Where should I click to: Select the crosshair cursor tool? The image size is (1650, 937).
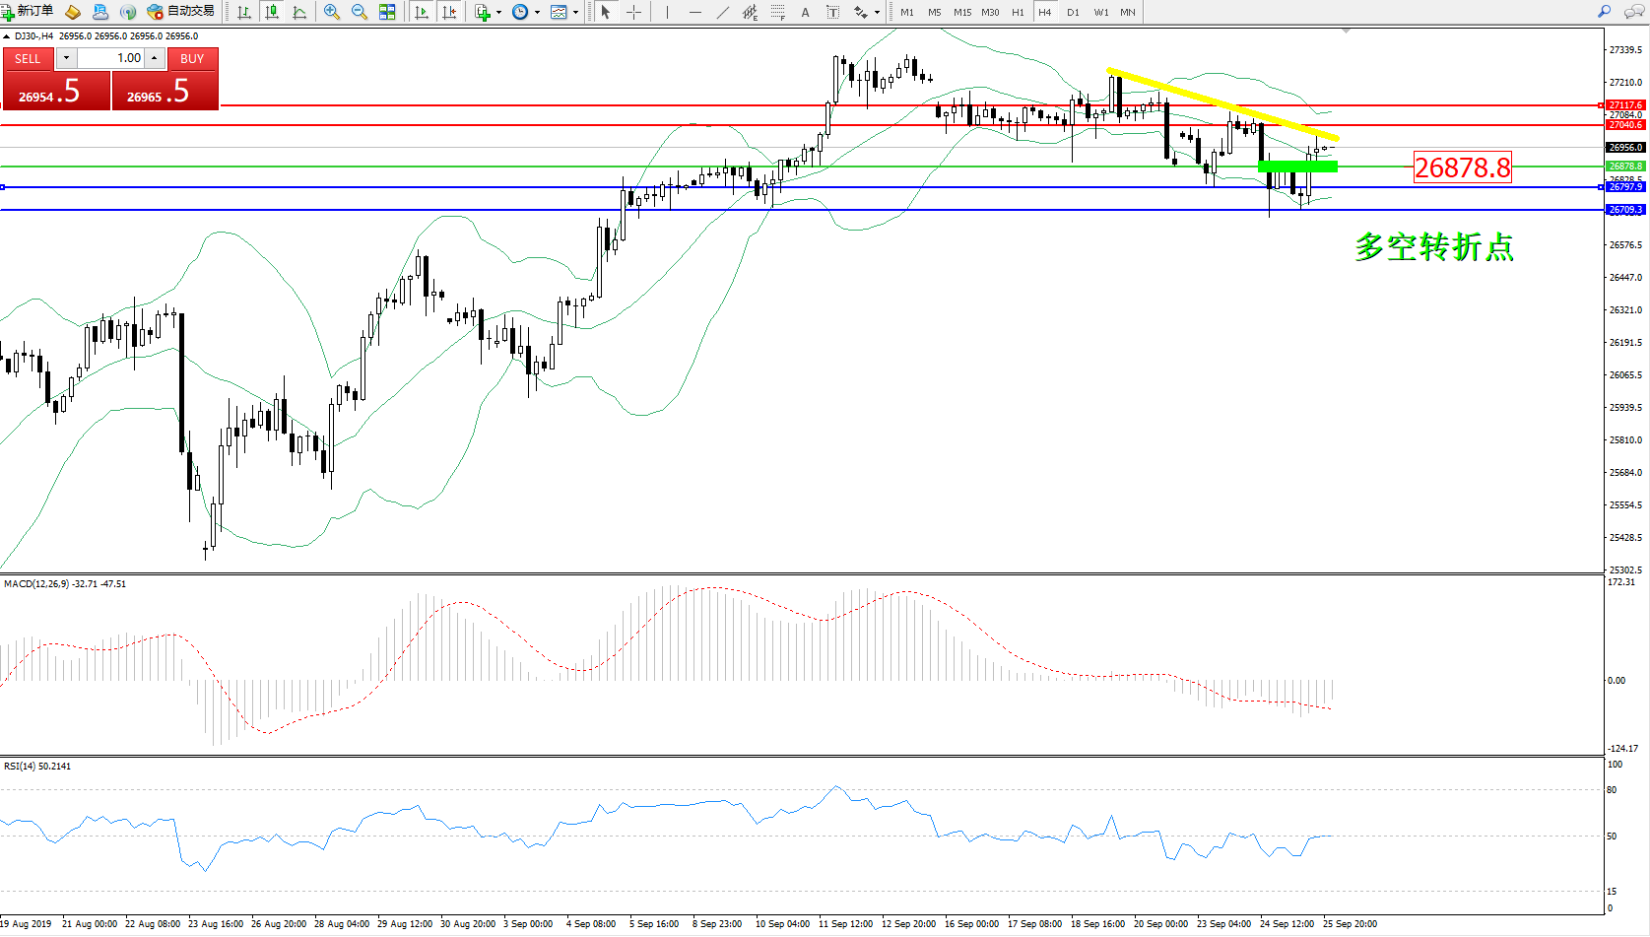[x=634, y=12]
